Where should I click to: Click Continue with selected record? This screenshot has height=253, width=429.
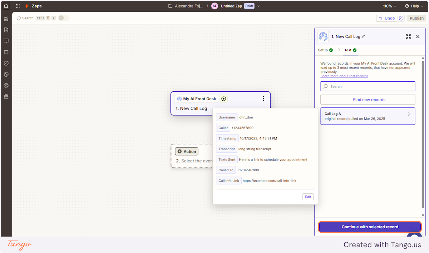(370, 227)
